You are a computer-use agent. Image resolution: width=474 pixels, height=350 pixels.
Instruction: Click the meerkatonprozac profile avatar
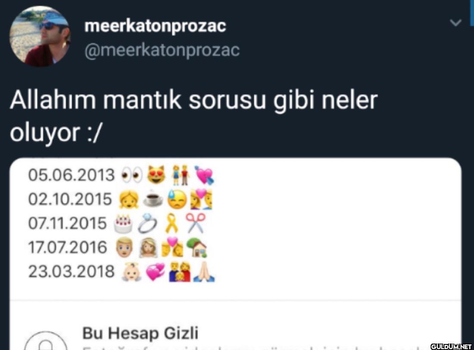pyautogui.click(x=40, y=36)
